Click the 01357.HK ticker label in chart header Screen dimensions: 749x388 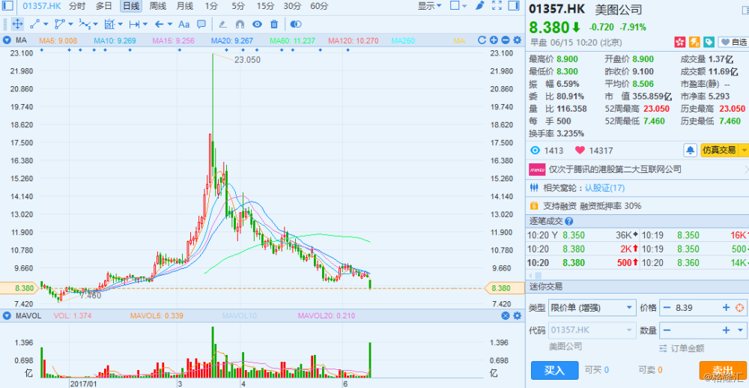click(x=41, y=6)
